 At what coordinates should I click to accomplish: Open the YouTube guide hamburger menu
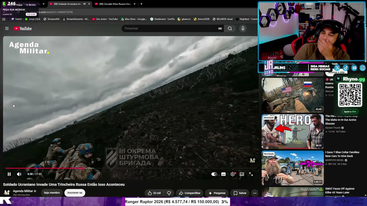(x=7, y=28)
